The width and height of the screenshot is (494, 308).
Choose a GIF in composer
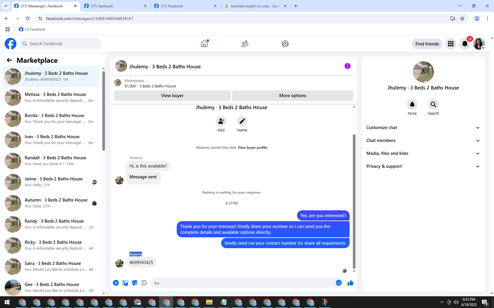pos(144,283)
